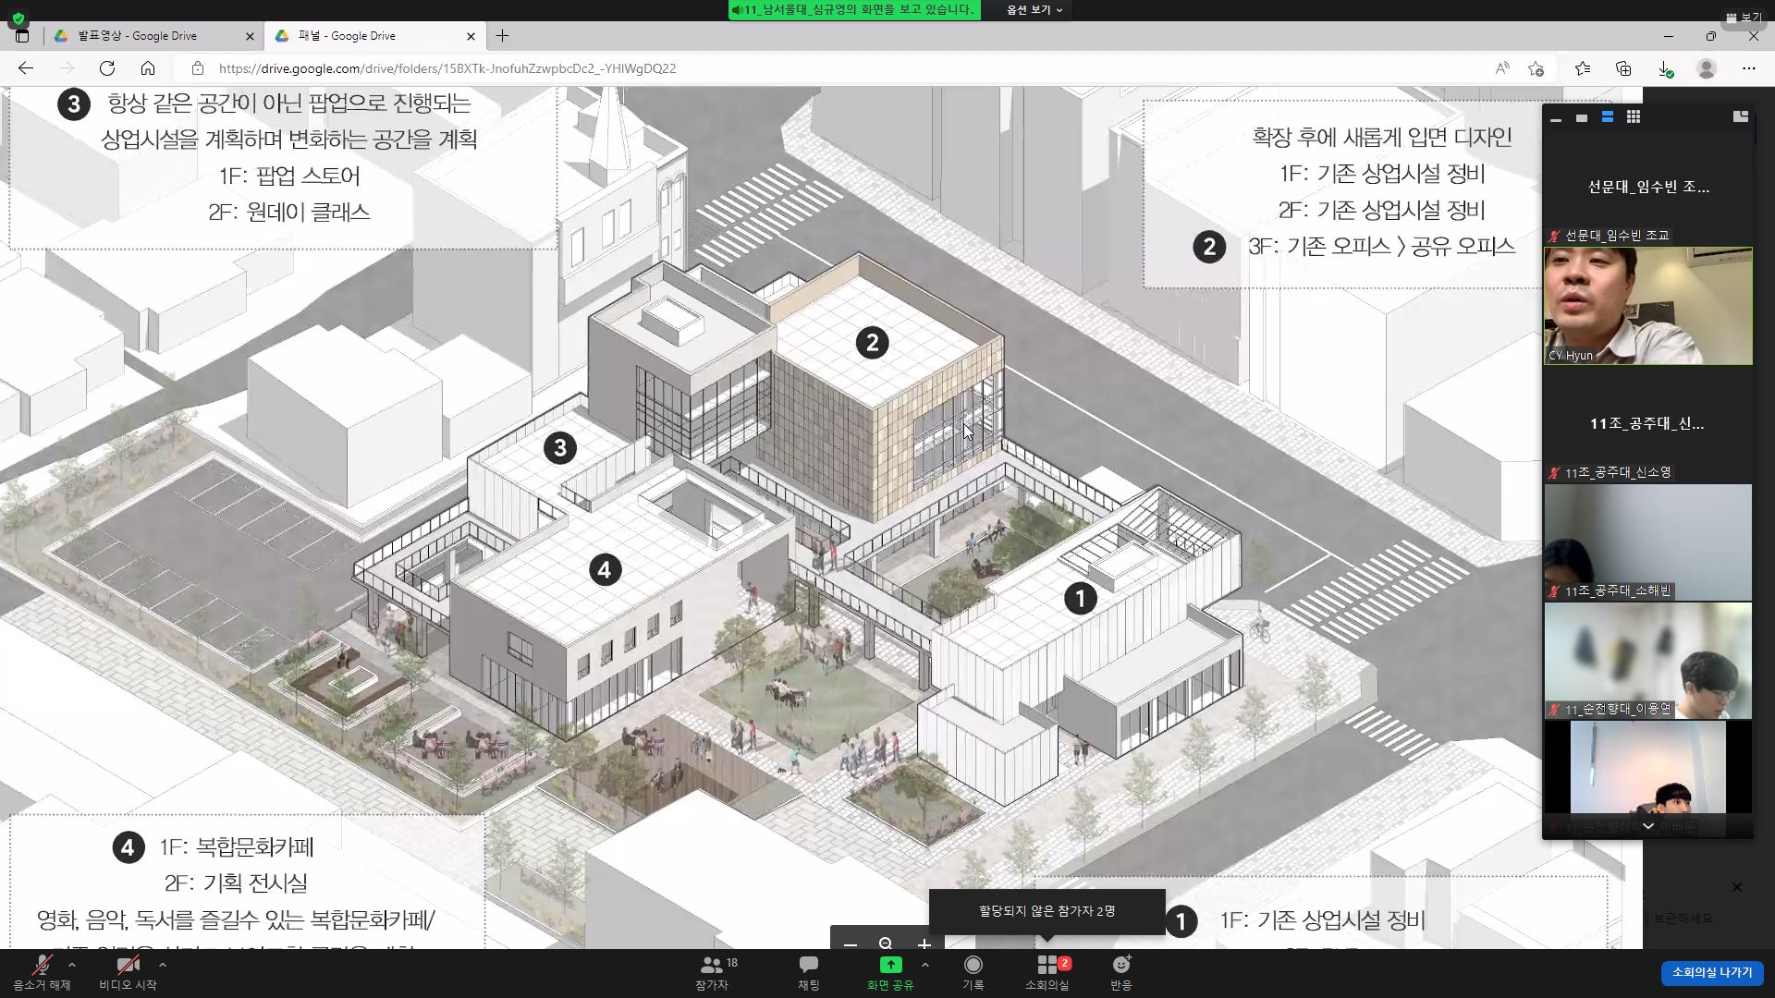Open the participants panel showing 18
The height and width of the screenshot is (998, 1775).
713,971
